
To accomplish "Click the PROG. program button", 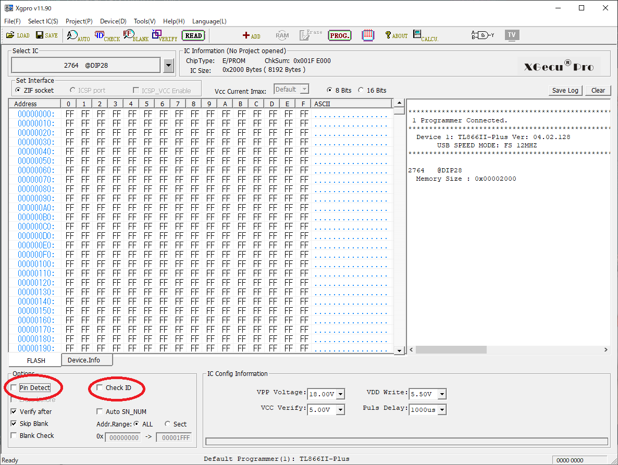I will tap(339, 35).
